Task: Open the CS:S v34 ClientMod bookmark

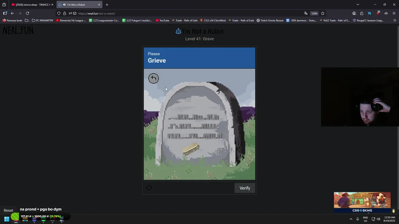Action: (213, 21)
